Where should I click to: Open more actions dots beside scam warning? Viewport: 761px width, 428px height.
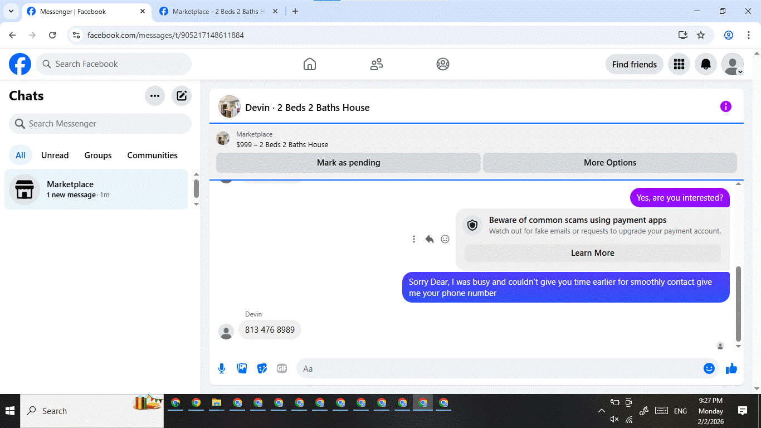414,239
